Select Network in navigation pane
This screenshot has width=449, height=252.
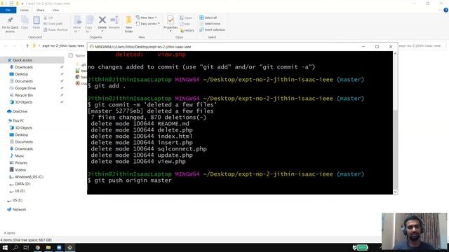tap(19, 210)
